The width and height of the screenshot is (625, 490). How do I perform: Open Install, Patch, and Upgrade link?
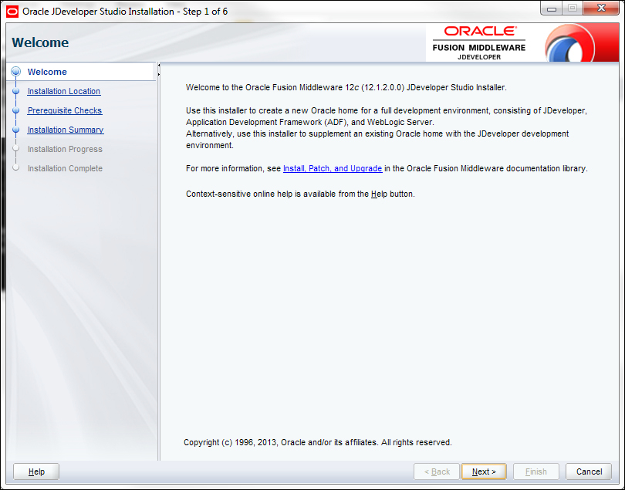tap(333, 169)
